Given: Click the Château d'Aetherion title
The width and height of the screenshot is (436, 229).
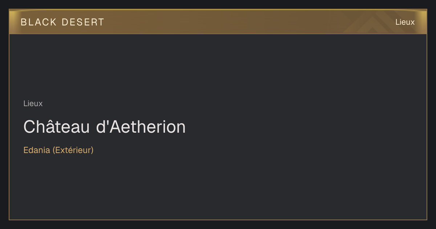Looking at the screenshot, I should 105,127.
